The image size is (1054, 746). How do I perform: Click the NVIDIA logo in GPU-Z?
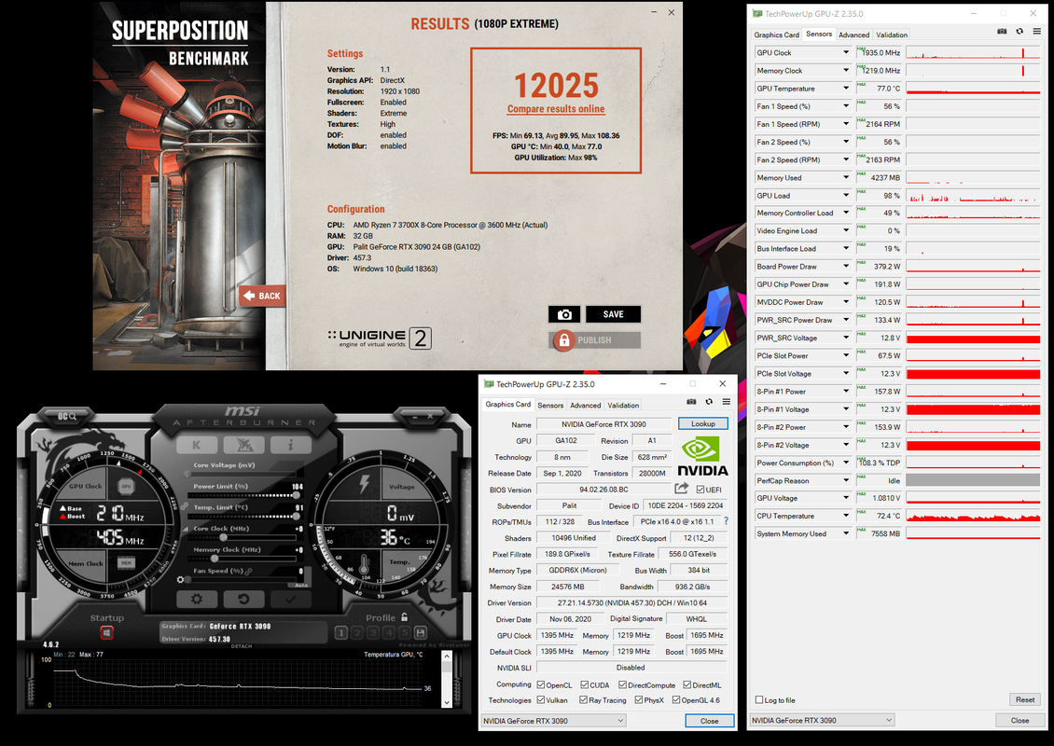702,456
